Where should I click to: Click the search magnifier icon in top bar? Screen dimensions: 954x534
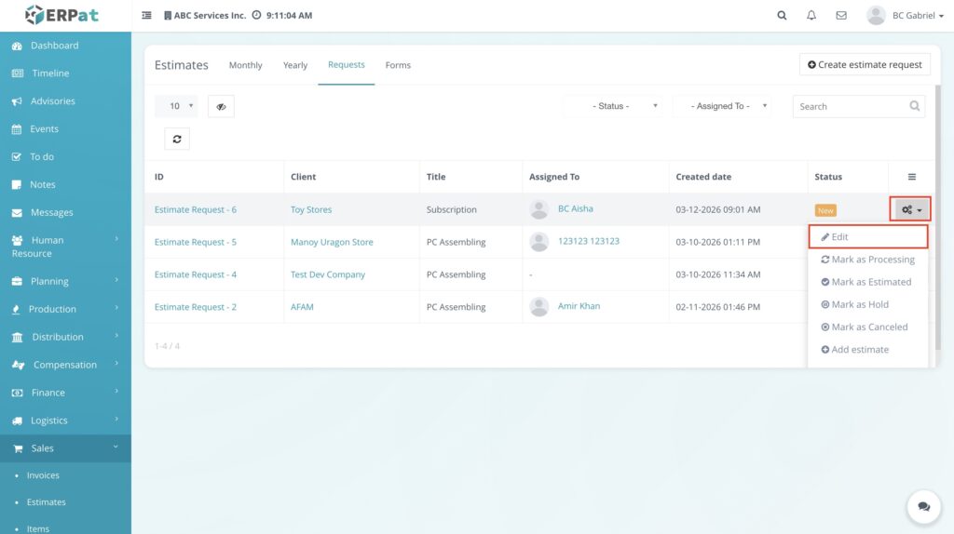coord(782,16)
